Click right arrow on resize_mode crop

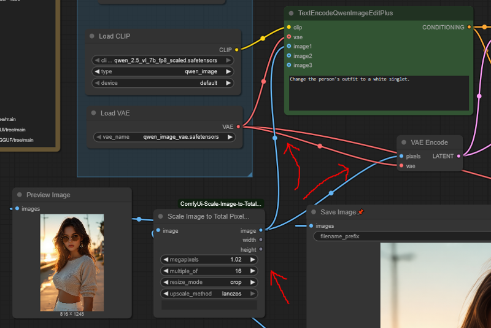click(x=253, y=282)
